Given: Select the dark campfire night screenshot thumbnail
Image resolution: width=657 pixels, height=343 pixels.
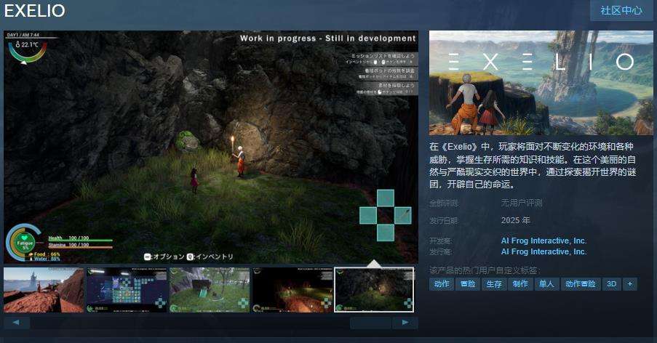Looking at the screenshot, I should coord(292,290).
